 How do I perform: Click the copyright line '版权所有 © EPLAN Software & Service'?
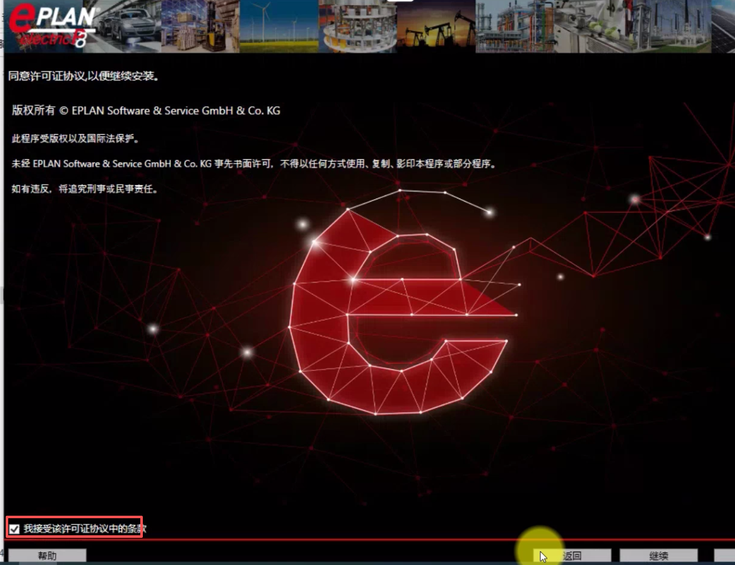tap(146, 111)
